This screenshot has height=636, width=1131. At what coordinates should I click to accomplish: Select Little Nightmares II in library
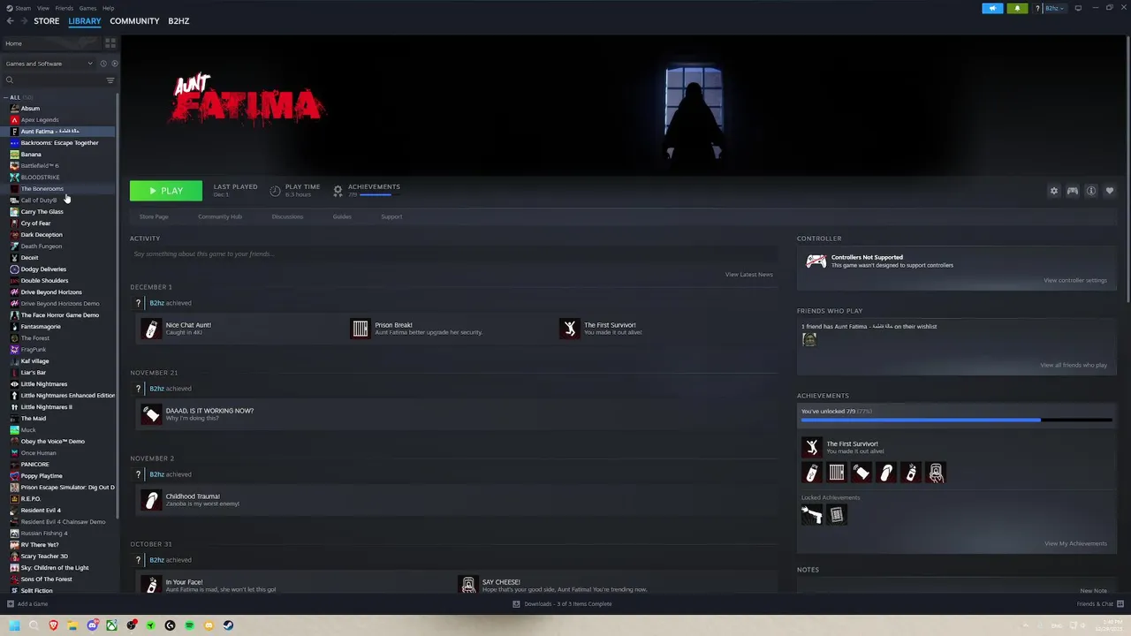coord(46,407)
